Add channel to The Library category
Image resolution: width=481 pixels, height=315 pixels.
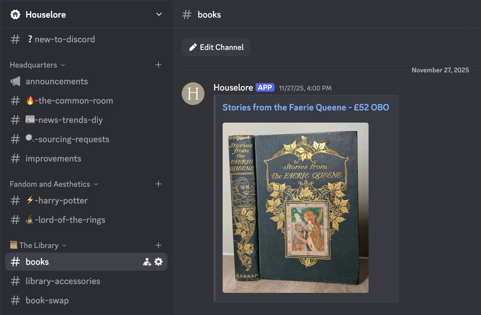[x=158, y=245]
